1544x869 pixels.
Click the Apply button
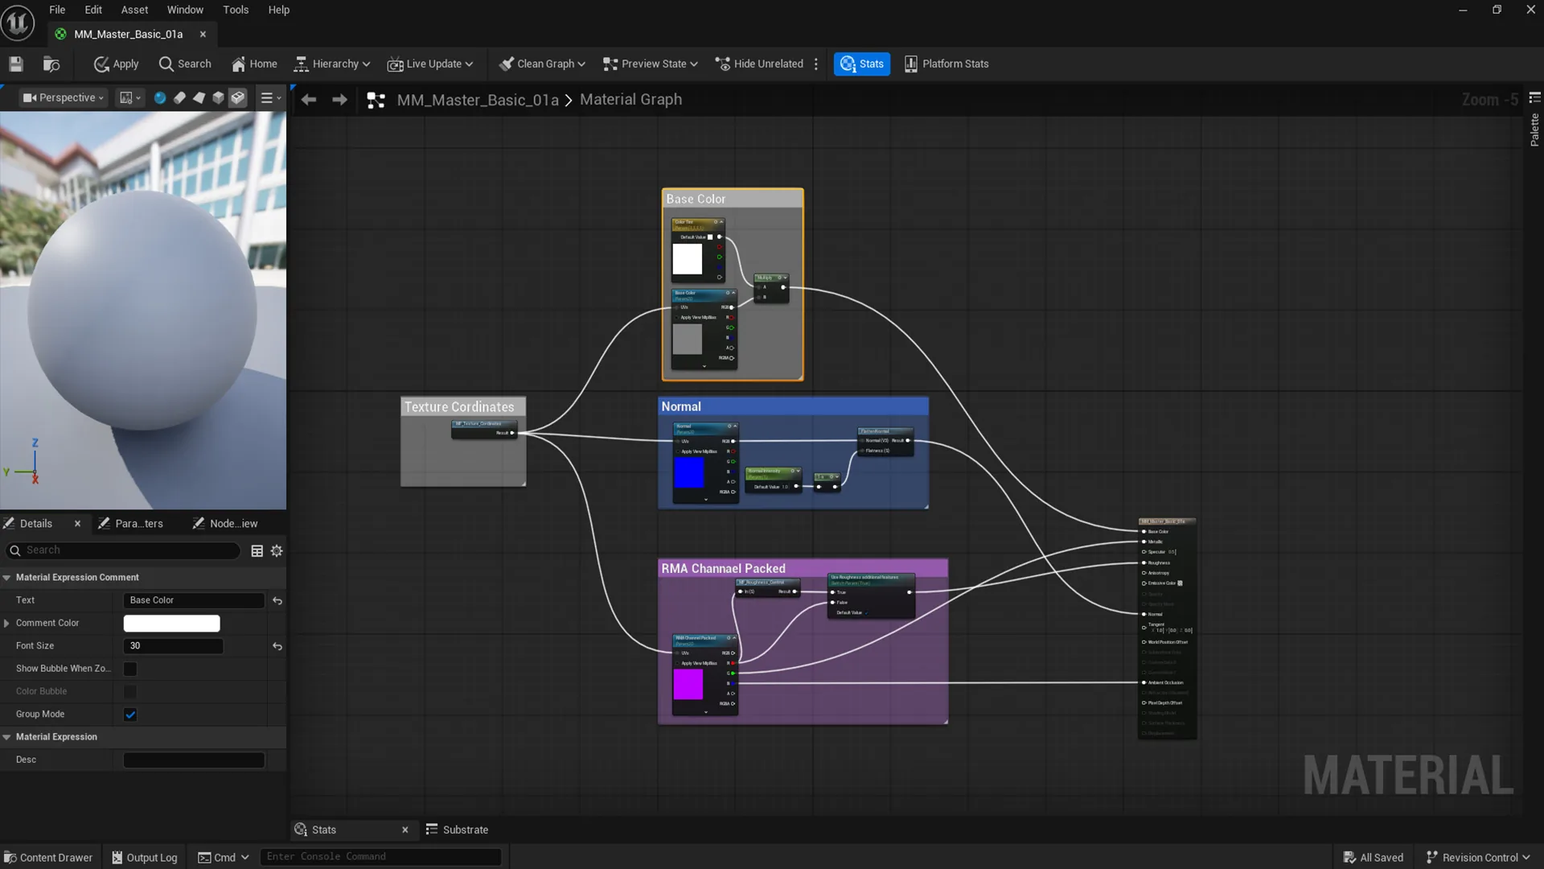tap(117, 64)
